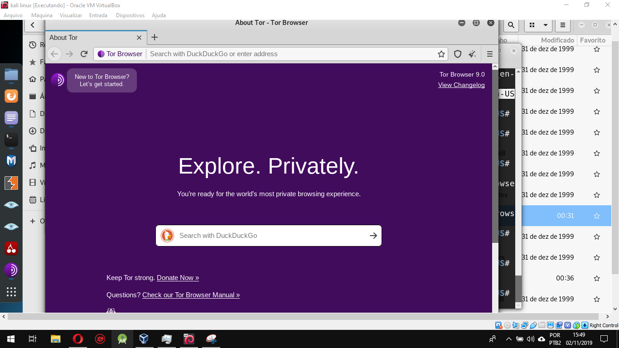Launch Firefox from the Kali dock
The height and width of the screenshot is (348, 619).
coord(11,96)
